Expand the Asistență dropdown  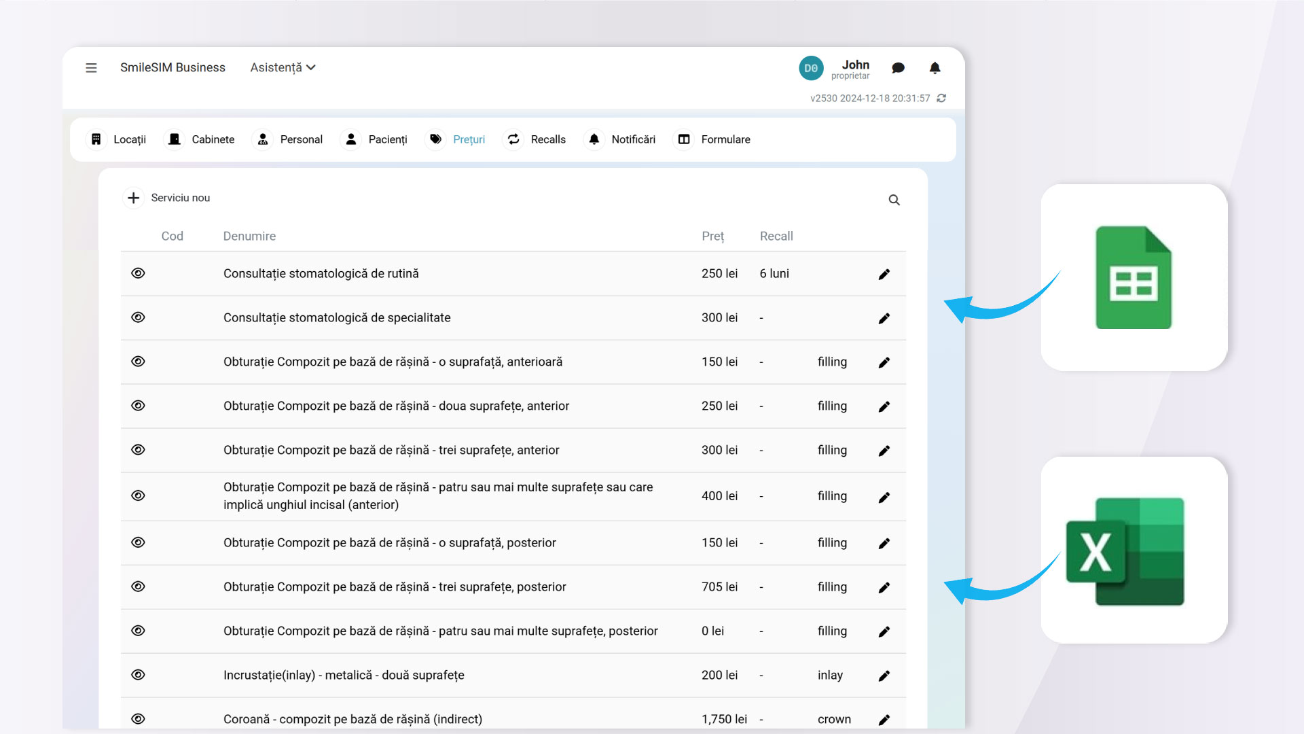coord(283,68)
